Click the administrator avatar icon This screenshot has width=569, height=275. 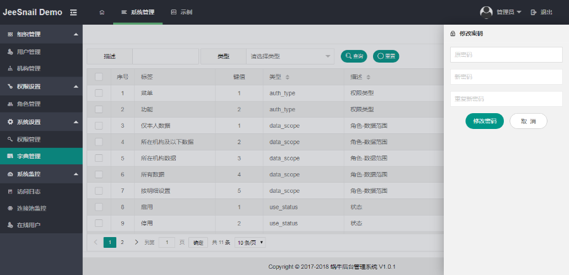pyautogui.click(x=486, y=12)
